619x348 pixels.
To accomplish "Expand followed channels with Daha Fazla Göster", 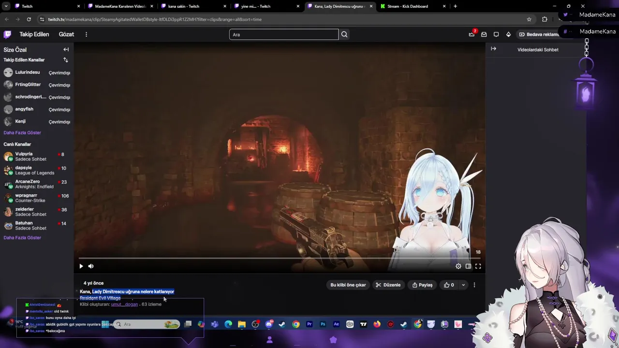I will click(x=22, y=133).
